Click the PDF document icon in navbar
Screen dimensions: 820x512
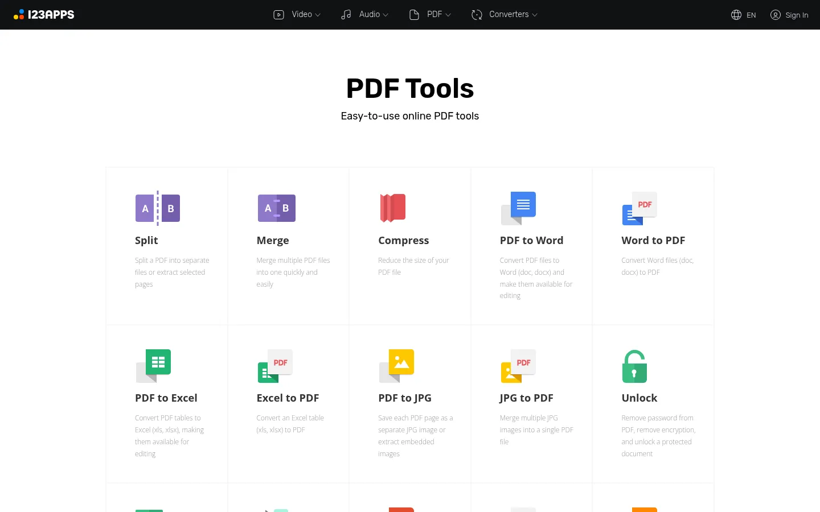point(414,15)
